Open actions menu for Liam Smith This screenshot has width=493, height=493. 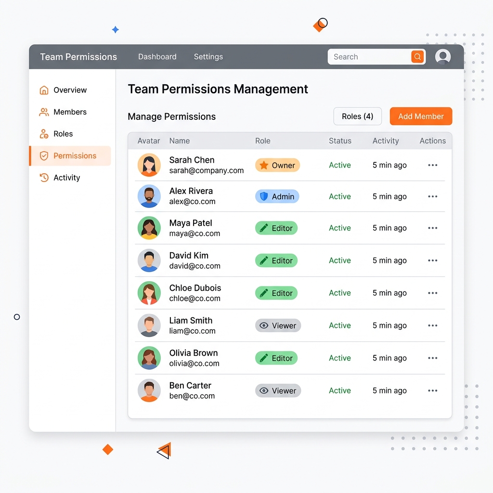433,325
